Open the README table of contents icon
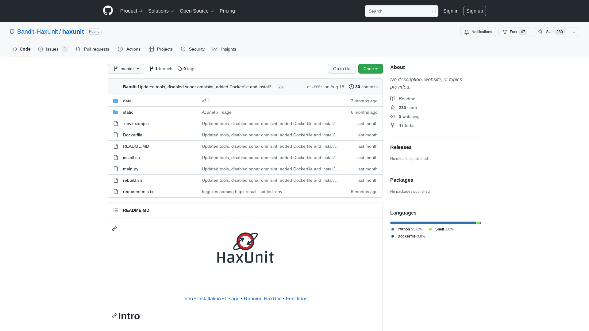 [x=116, y=210]
